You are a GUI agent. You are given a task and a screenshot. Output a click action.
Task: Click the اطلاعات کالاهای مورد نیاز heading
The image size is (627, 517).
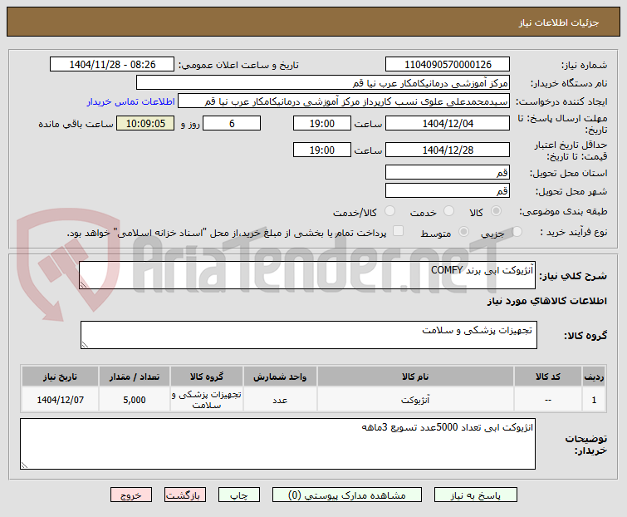coord(547,301)
